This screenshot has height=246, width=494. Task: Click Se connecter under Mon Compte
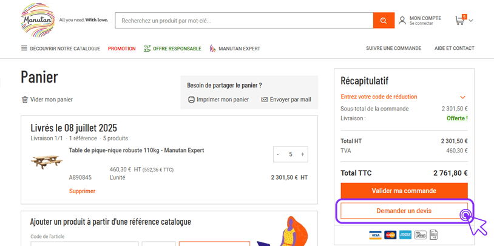click(x=421, y=23)
